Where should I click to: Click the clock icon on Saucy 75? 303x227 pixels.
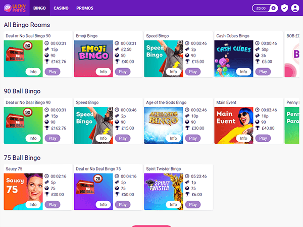point(47,176)
